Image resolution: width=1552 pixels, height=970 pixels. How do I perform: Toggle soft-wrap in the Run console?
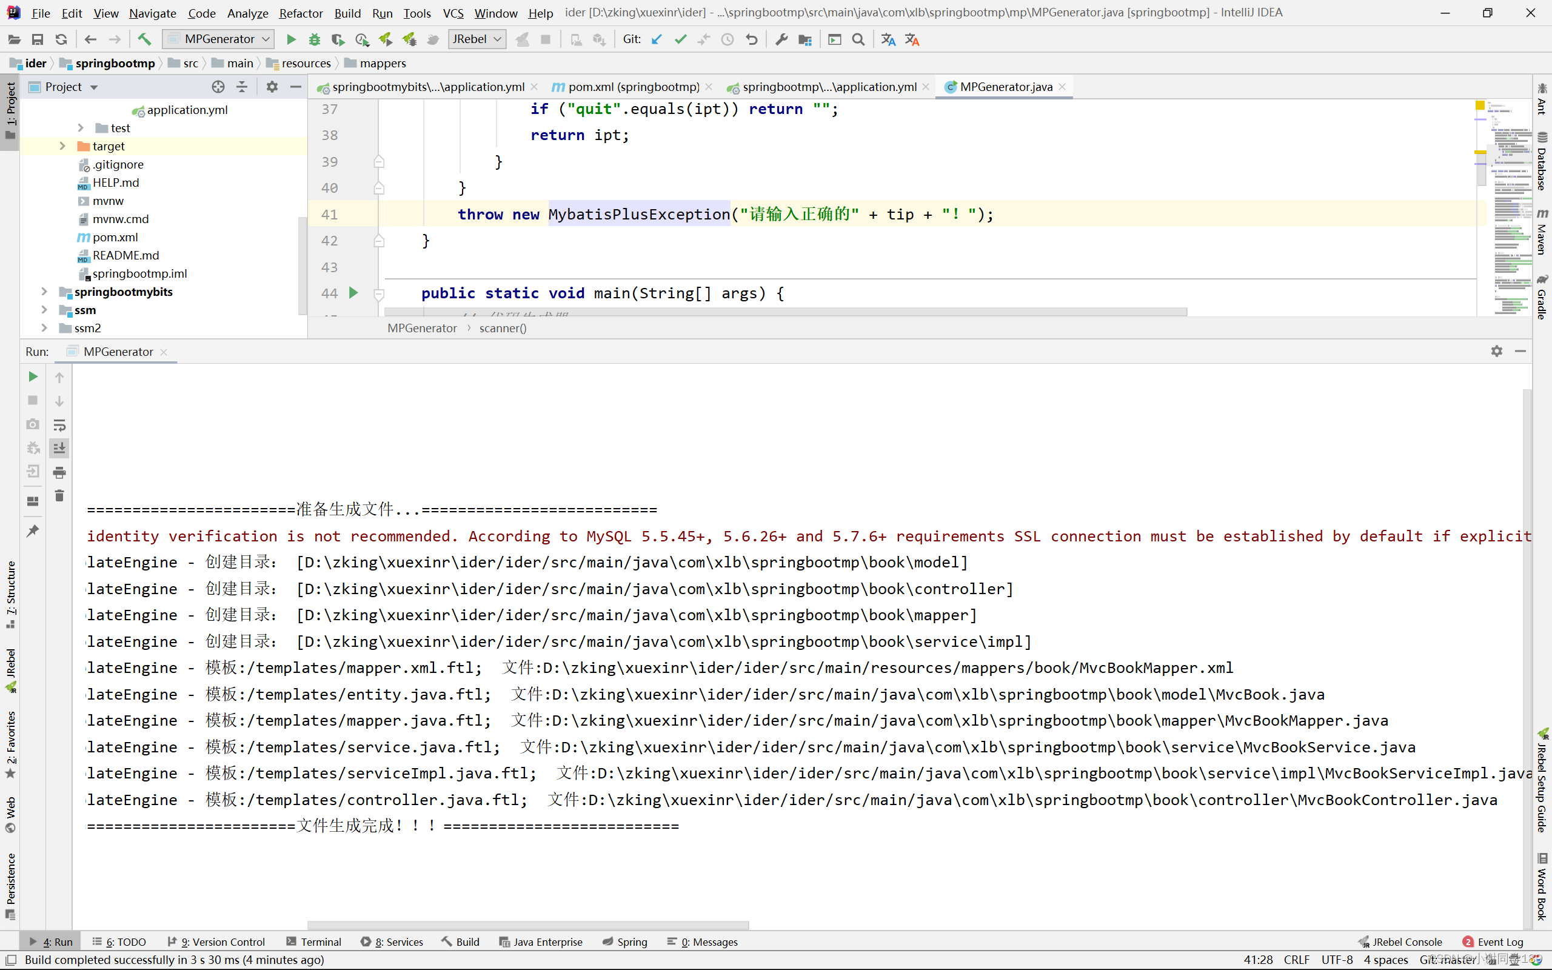point(59,425)
